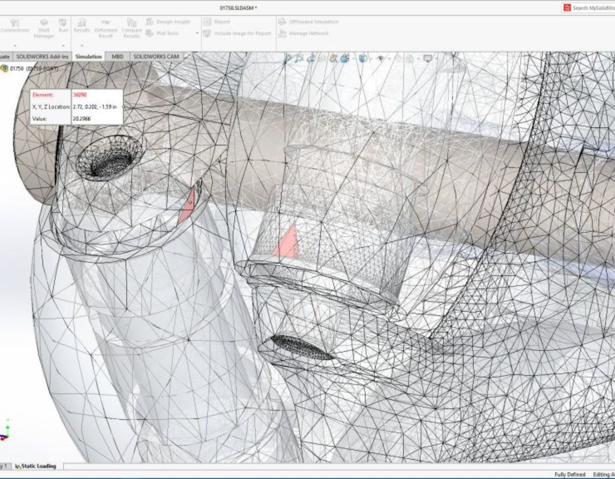The image size is (615, 479).
Task: Click the probe Value 20.2066
Action: 82,119
